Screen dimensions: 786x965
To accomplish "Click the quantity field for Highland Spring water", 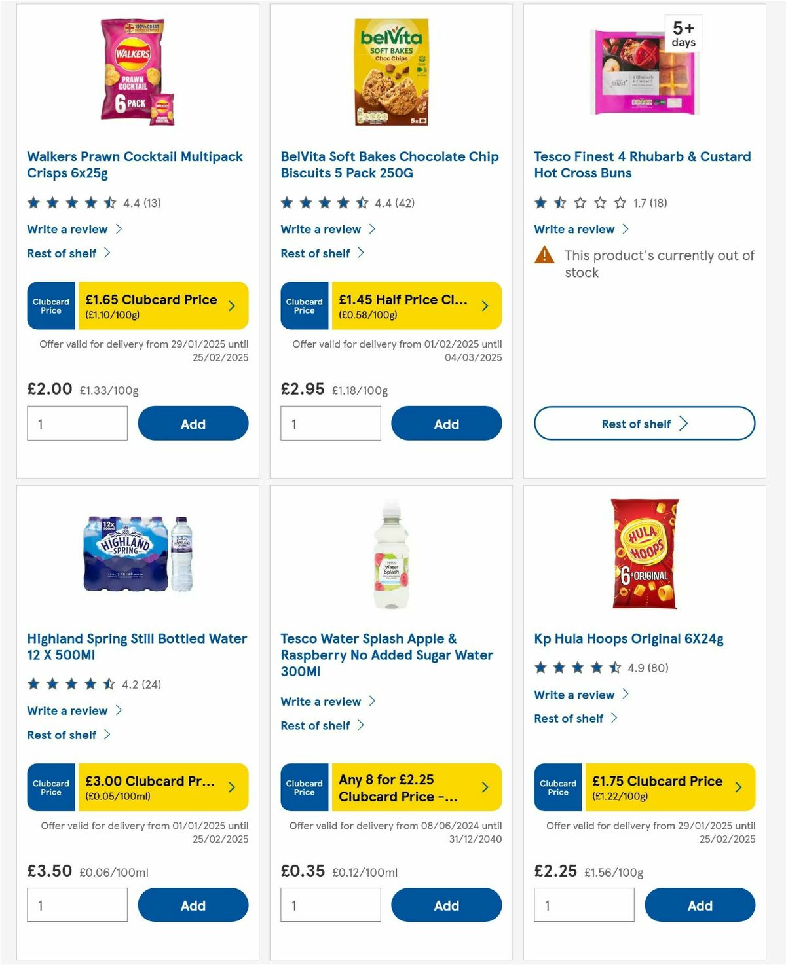I will point(77,905).
